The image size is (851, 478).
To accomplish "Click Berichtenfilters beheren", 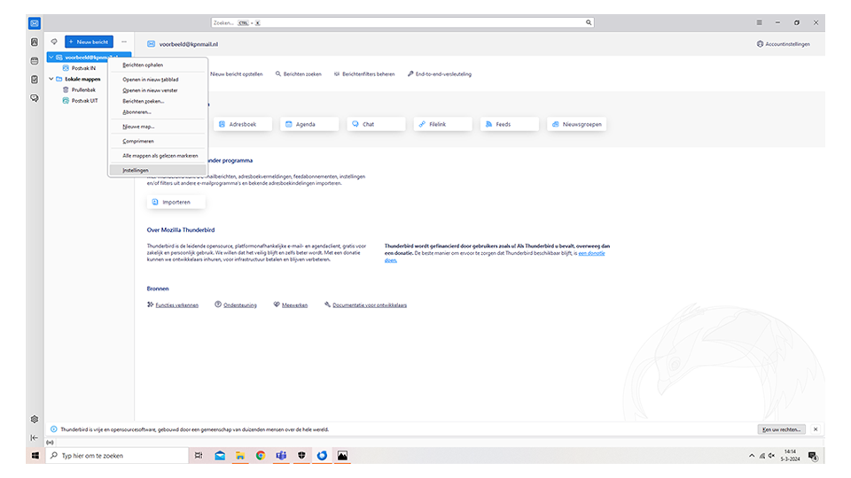I will (x=364, y=74).
